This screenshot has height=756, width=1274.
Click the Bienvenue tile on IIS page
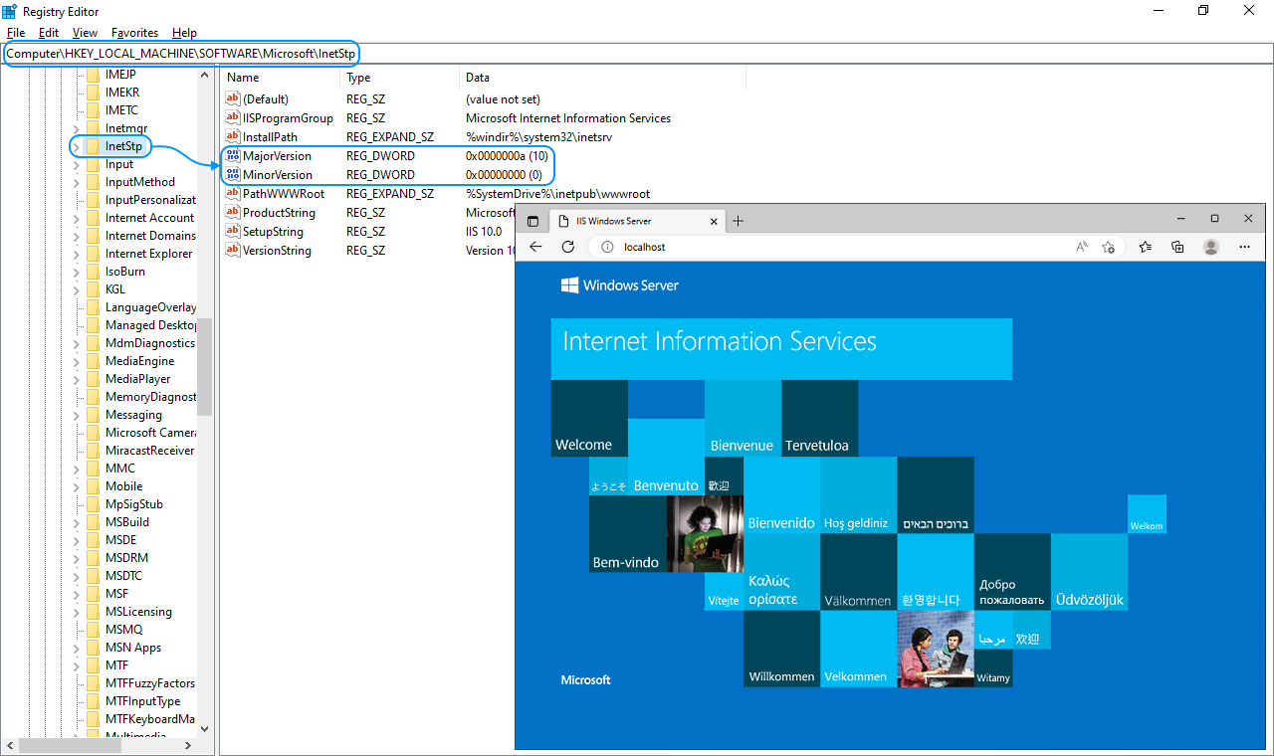tap(743, 418)
